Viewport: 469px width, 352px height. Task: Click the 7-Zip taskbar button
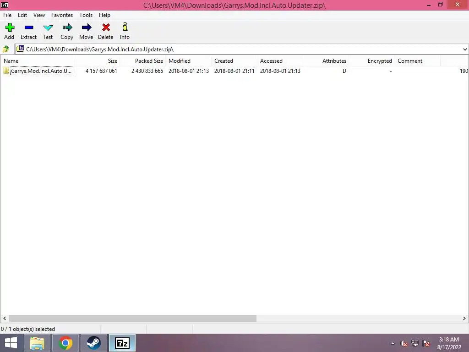[x=122, y=343]
